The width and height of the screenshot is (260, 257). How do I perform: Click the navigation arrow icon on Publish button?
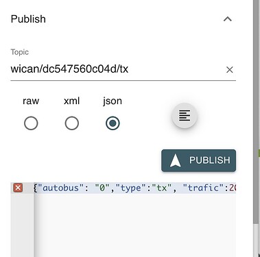176,160
